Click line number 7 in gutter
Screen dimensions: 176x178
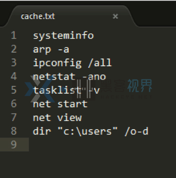(14, 117)
